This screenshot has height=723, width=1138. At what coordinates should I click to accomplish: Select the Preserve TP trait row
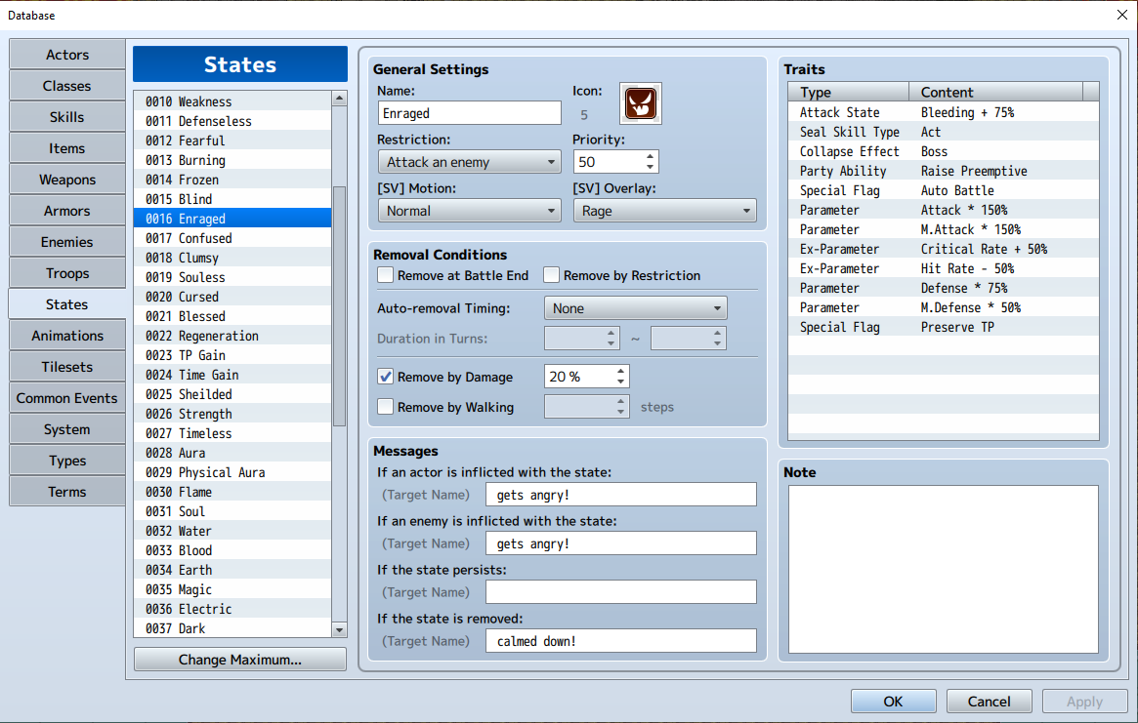943,327
